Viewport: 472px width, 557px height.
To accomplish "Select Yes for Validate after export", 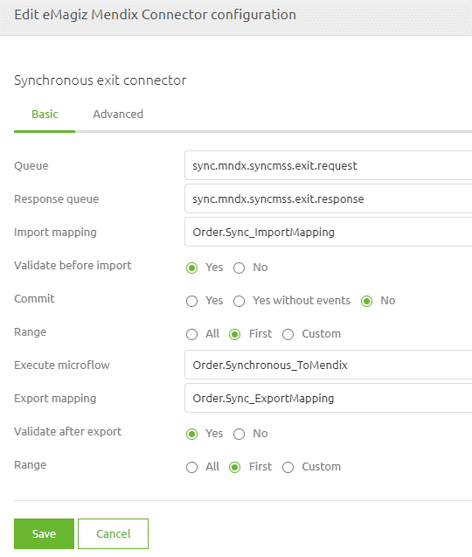I will point(191,434).
